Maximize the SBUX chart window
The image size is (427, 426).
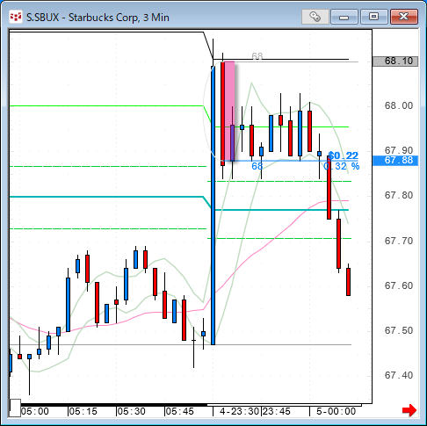click(x=373, y=17)
